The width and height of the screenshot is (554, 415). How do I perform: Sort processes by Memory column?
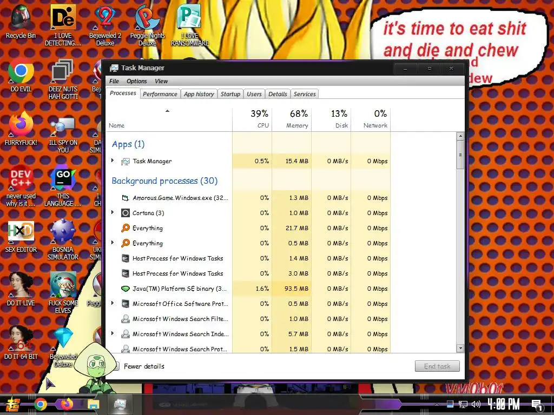(x=292, y=118)
